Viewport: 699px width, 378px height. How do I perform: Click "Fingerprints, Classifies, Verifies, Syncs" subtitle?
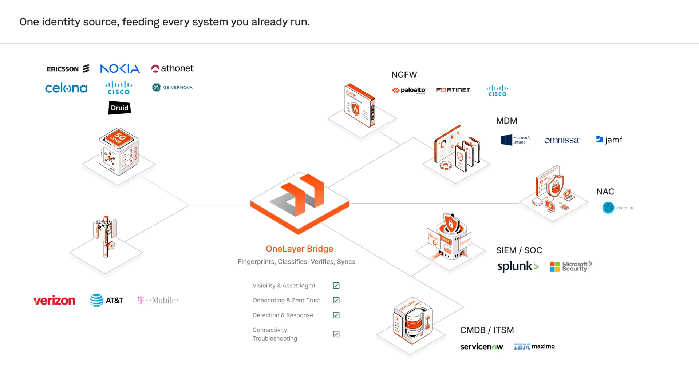pos(296,262)
